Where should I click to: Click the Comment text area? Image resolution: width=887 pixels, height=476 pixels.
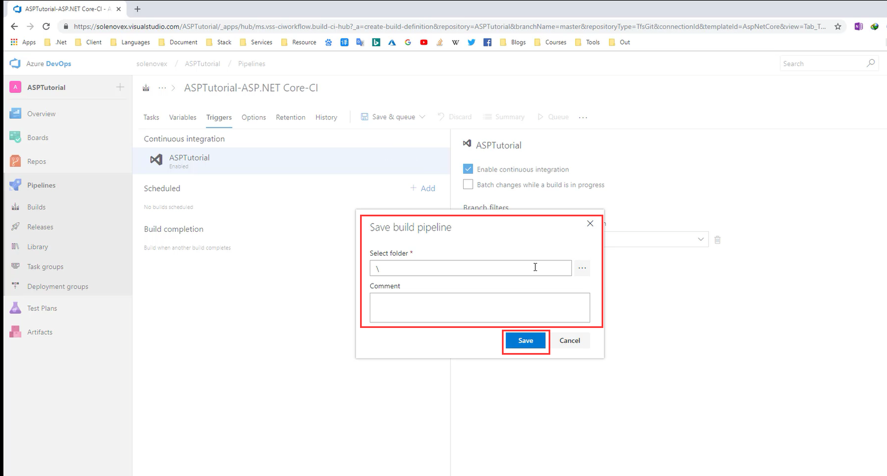click(x=480, y=308)
